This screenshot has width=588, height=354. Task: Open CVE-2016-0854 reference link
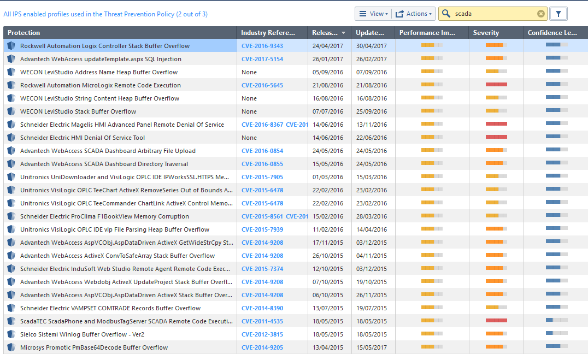(262, 151)
